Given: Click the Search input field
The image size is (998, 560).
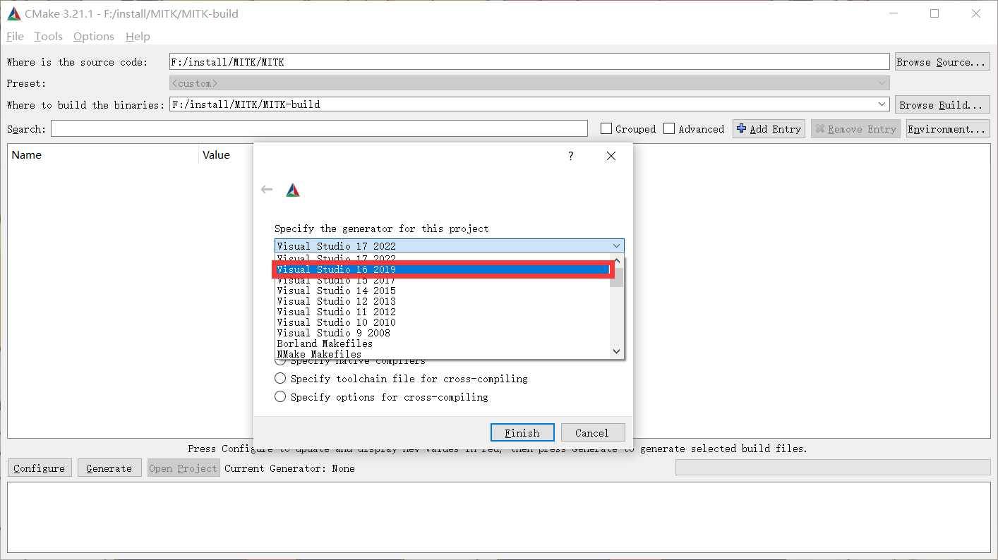Looking at the screenshot, I should [x=319, y=128].
